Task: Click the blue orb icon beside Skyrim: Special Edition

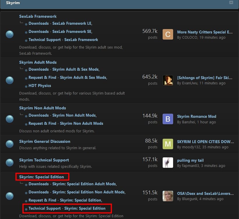Action: 10,196
